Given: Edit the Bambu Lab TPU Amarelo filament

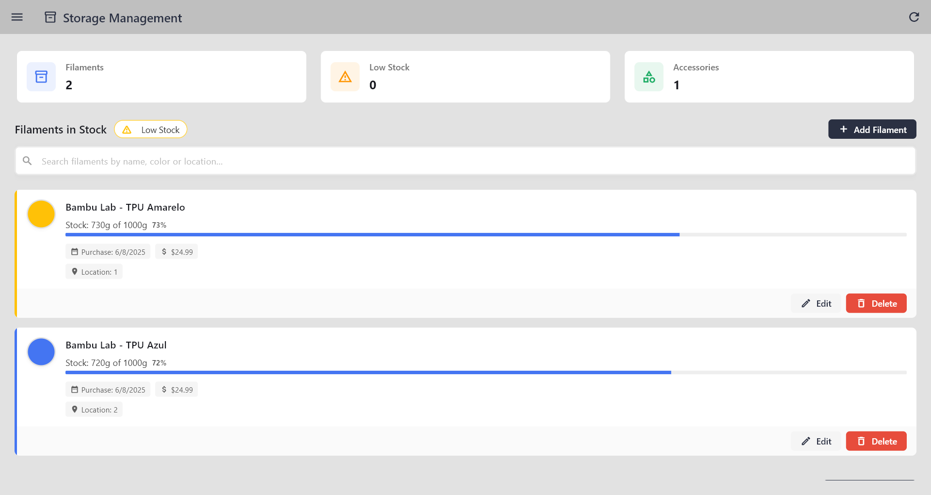Looking at the screenshot, I should (x=816, y=303).
